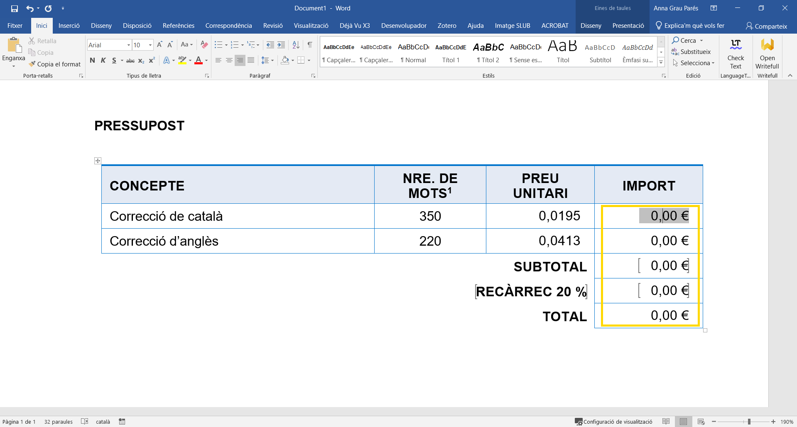Viewport: 797px width, 427px height.
Task: Click the Retalla (cut) icon
Action: (x=32, y=40)
